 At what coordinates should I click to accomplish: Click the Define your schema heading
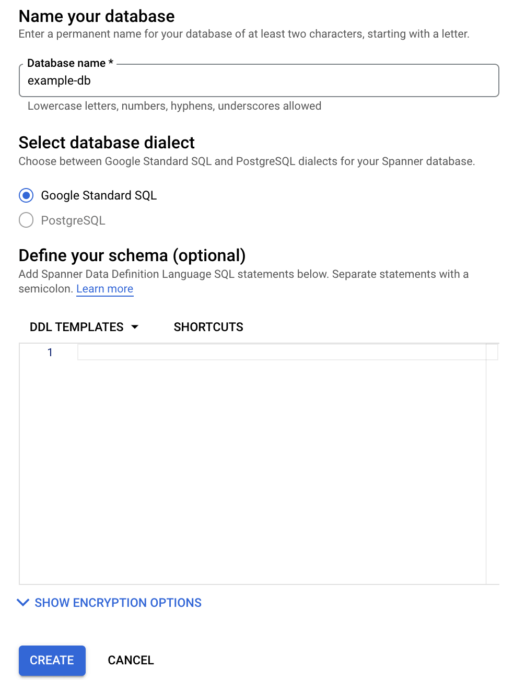[133, 255]
